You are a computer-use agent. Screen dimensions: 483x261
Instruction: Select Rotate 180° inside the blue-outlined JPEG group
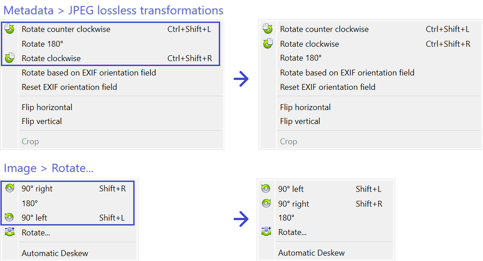coord(43,44)
